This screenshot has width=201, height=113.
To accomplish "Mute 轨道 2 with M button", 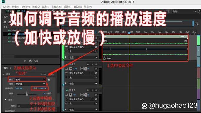I will [88, 64].
